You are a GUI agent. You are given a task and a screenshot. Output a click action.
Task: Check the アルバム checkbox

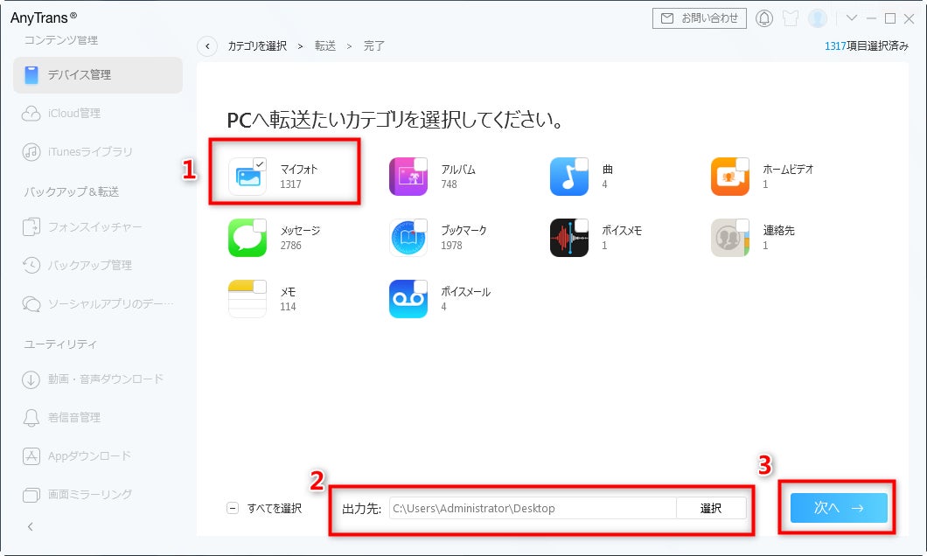[421, 164]
